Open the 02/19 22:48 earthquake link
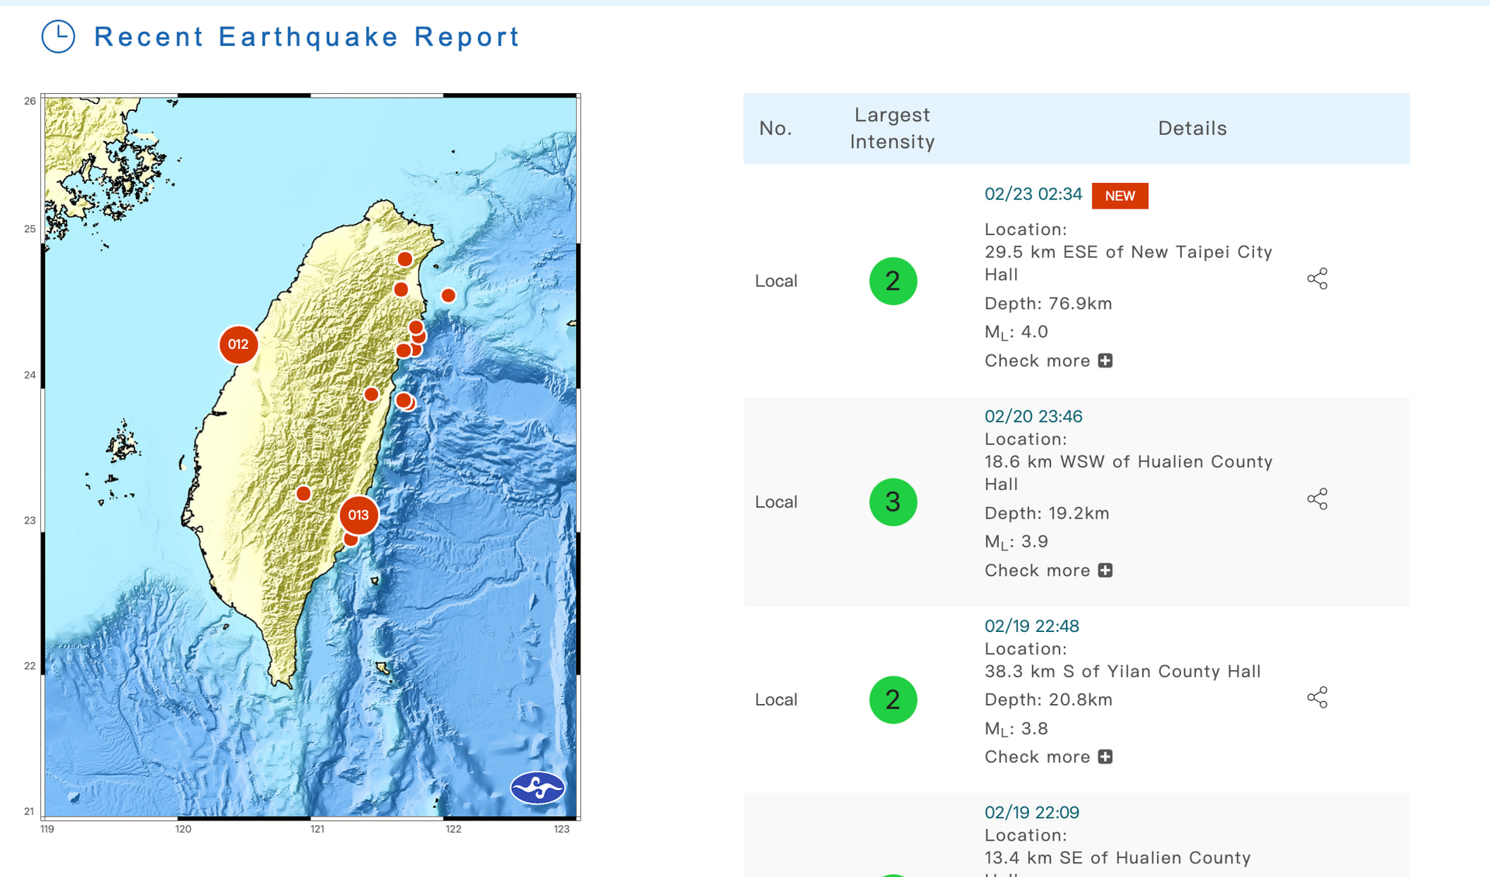The height and width of the screenshot is (877, 1490). (x=1031, y=626)
